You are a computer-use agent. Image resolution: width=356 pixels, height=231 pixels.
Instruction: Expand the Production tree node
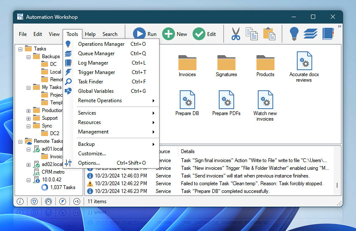coord(29,111)
